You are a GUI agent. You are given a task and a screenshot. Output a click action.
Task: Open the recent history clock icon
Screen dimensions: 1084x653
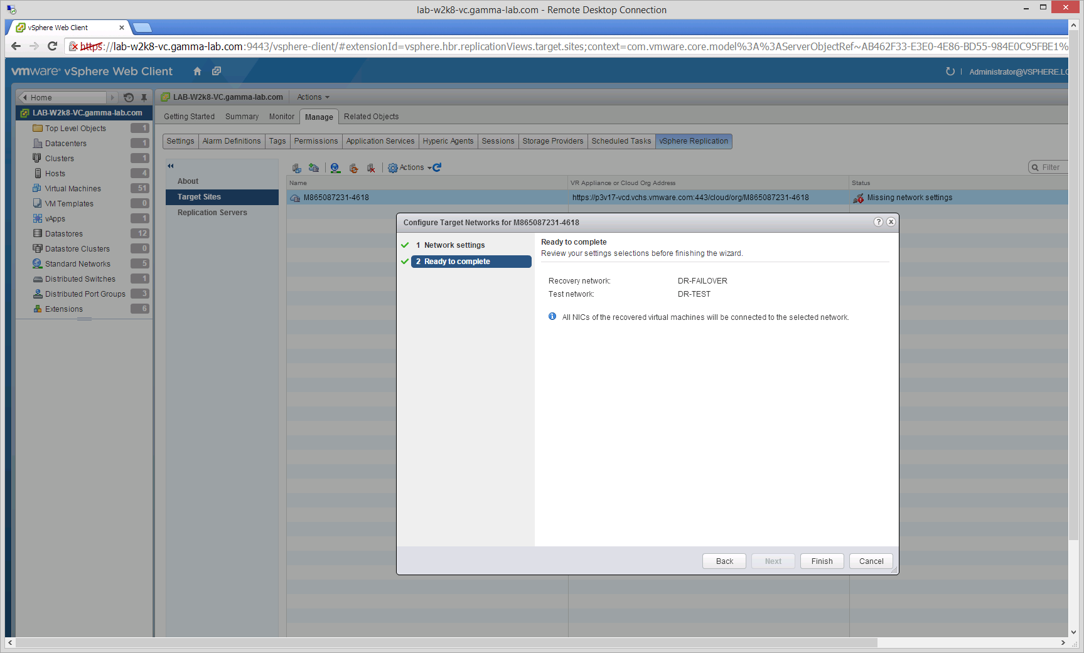pos(129,97)
